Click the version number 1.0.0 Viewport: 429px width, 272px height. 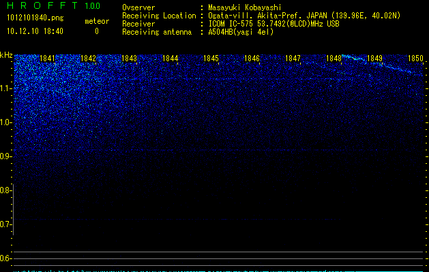(x=93, y=6)
